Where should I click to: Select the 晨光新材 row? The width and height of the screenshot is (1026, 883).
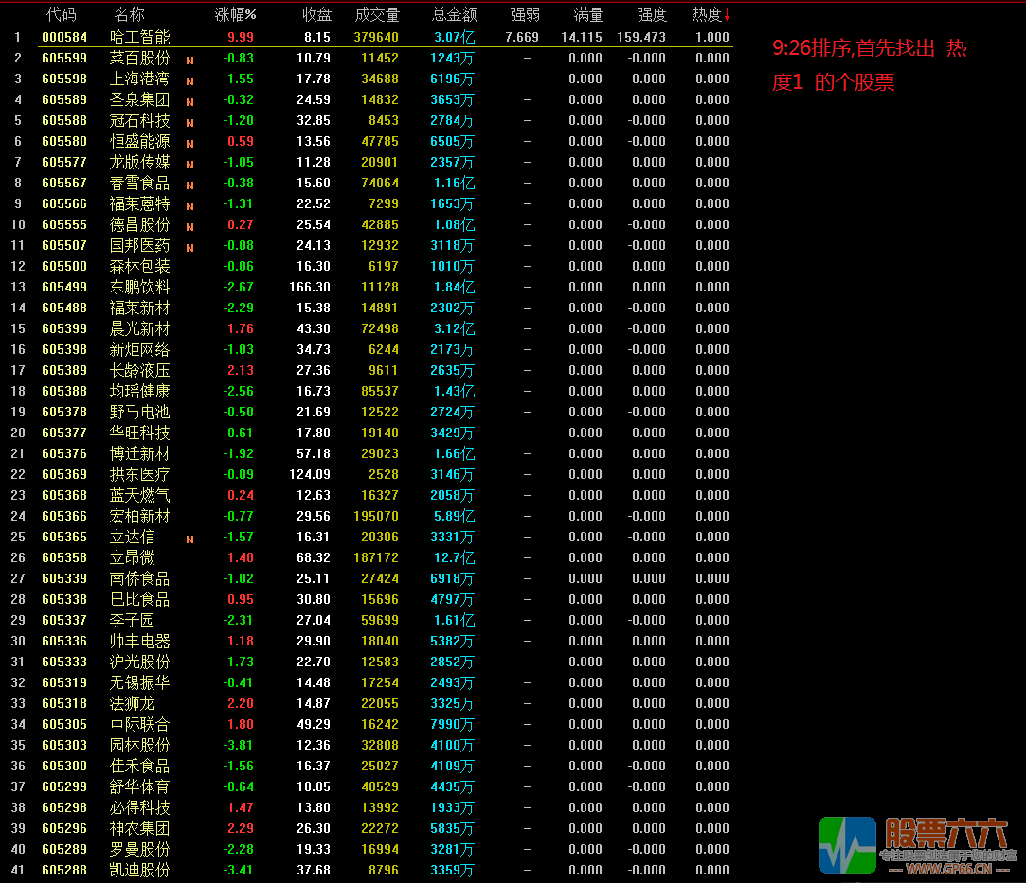coord(370,328)
